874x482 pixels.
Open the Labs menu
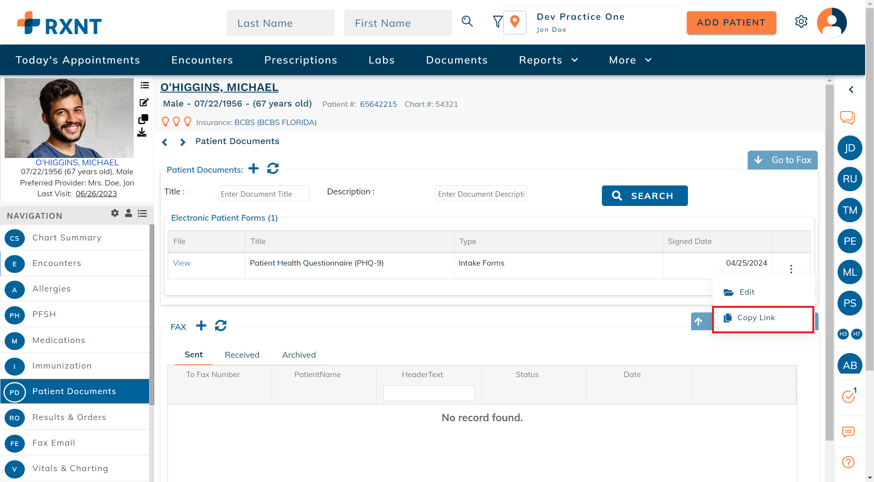(x=382, y=60)
